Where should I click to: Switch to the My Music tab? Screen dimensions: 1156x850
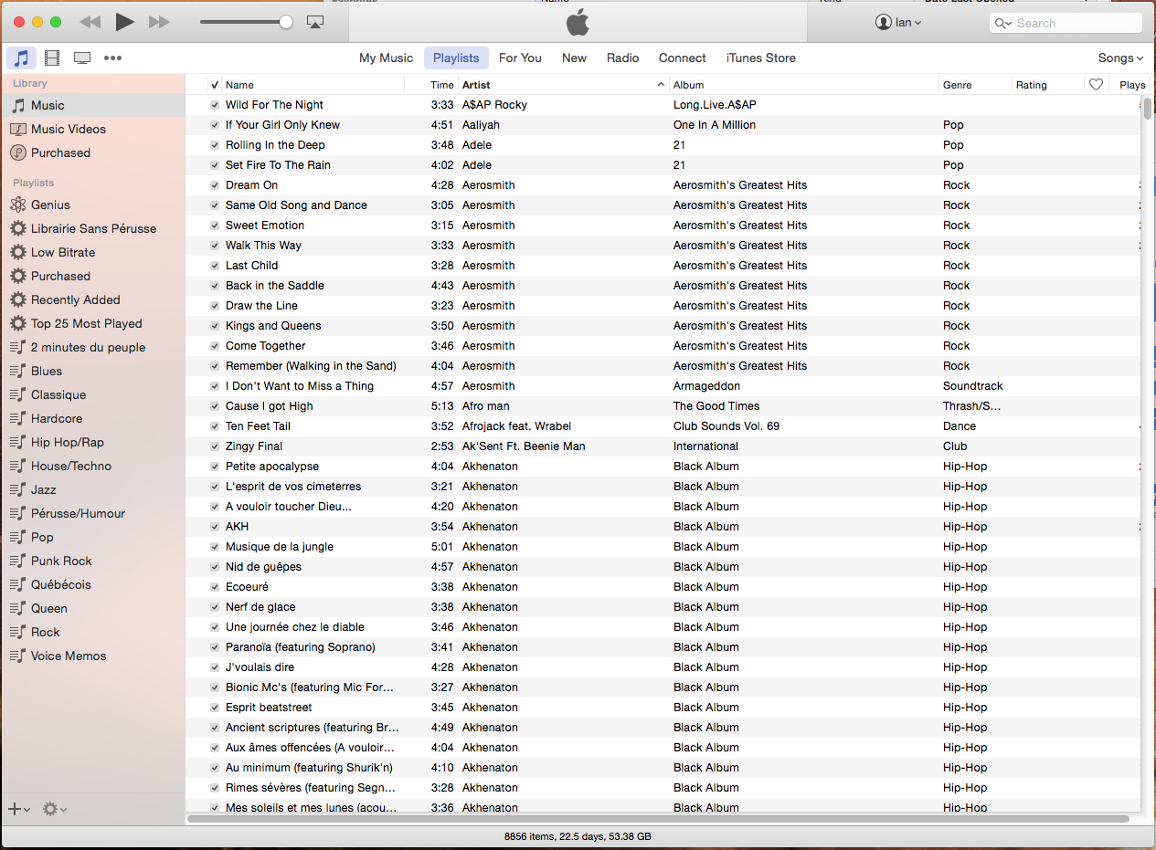386,58
